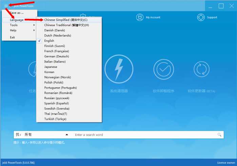
Task: Select Turkish (Türkçe) language
Action: tap(55, 119)
